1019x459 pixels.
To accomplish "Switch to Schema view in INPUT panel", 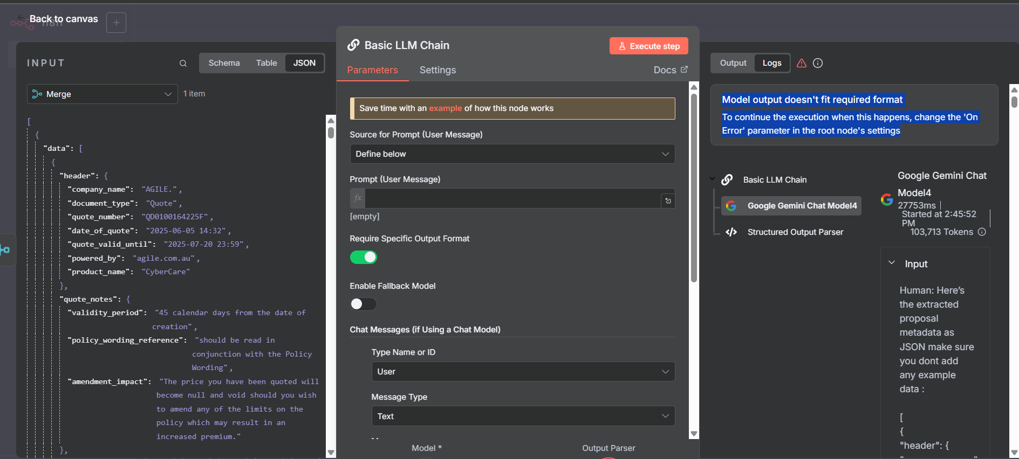I will [x=224, y=63].
